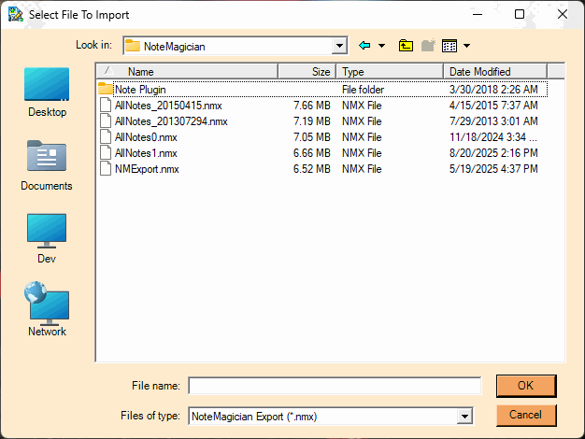Choose the AllNotes1.nmx file
This screenshot has width=585, height=439.
click(x=145, y=153)
